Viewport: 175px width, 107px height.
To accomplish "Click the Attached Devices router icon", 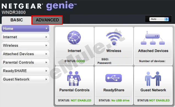I will tap(153, 38).
